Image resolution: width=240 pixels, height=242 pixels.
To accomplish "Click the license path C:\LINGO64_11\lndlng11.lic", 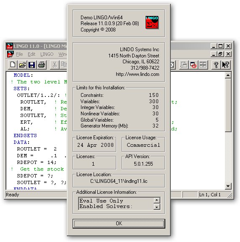I will click(119, 181).
